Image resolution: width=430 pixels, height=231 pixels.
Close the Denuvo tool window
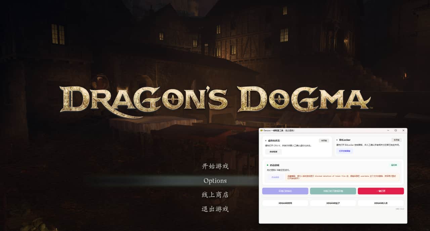coord(403,130)
